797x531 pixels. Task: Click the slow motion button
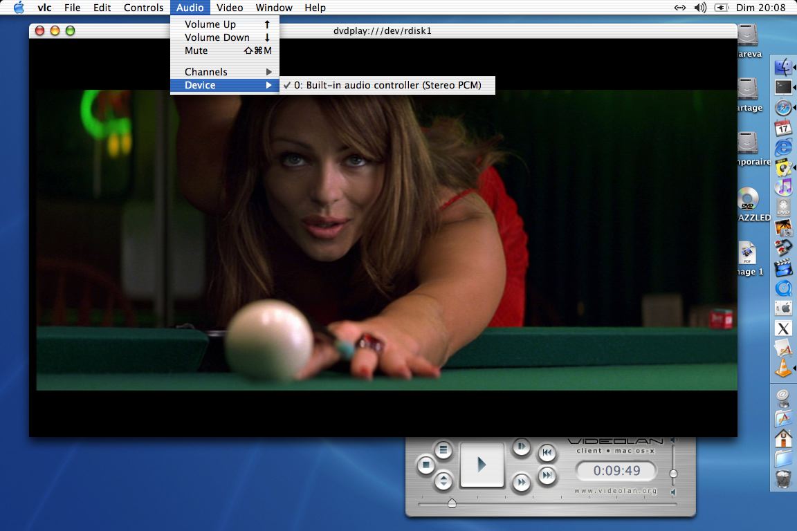(x=521, y=447)
